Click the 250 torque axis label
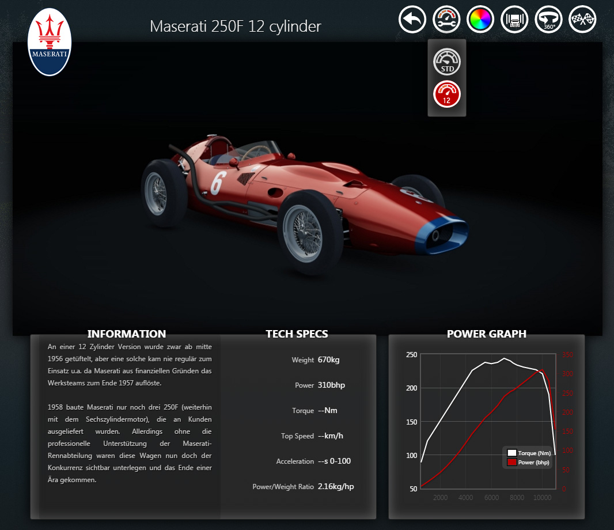Viewport: 614px width, 530px height. [412, 354]
